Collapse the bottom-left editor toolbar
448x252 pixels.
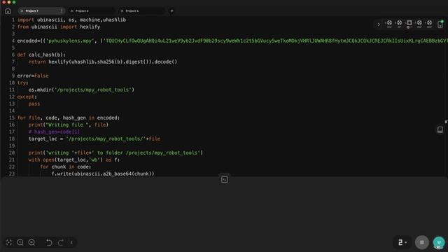(71, 242)
